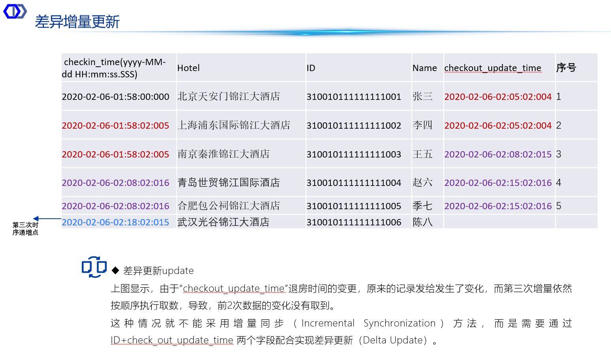Image resolution: width=611 pixels, height=360 pixels.
Task: Click the blue hexagon logo
Action: (15, 11)
